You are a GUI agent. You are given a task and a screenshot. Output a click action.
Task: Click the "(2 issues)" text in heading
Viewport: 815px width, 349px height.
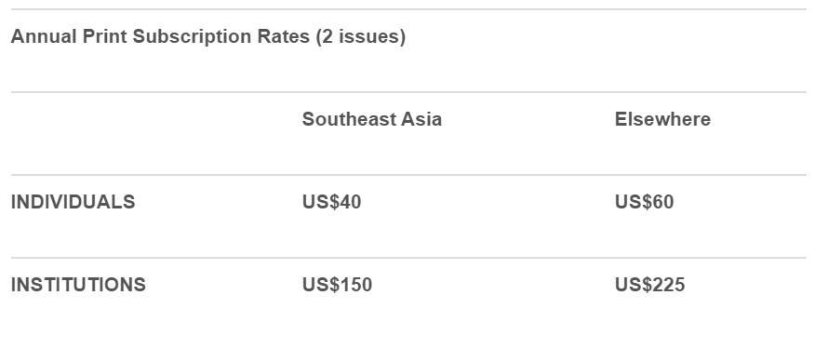(361, 37)
